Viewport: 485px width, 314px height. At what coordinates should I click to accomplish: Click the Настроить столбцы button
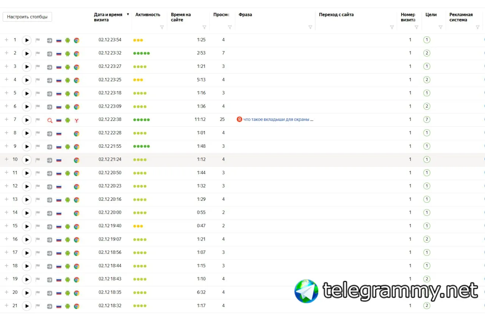[x=27, y=17]
